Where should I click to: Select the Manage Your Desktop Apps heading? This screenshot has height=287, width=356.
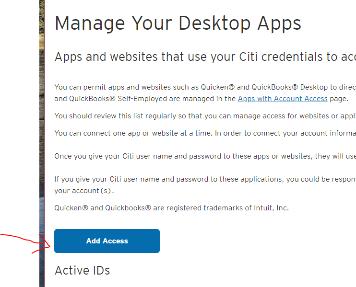tap(178, 23)
